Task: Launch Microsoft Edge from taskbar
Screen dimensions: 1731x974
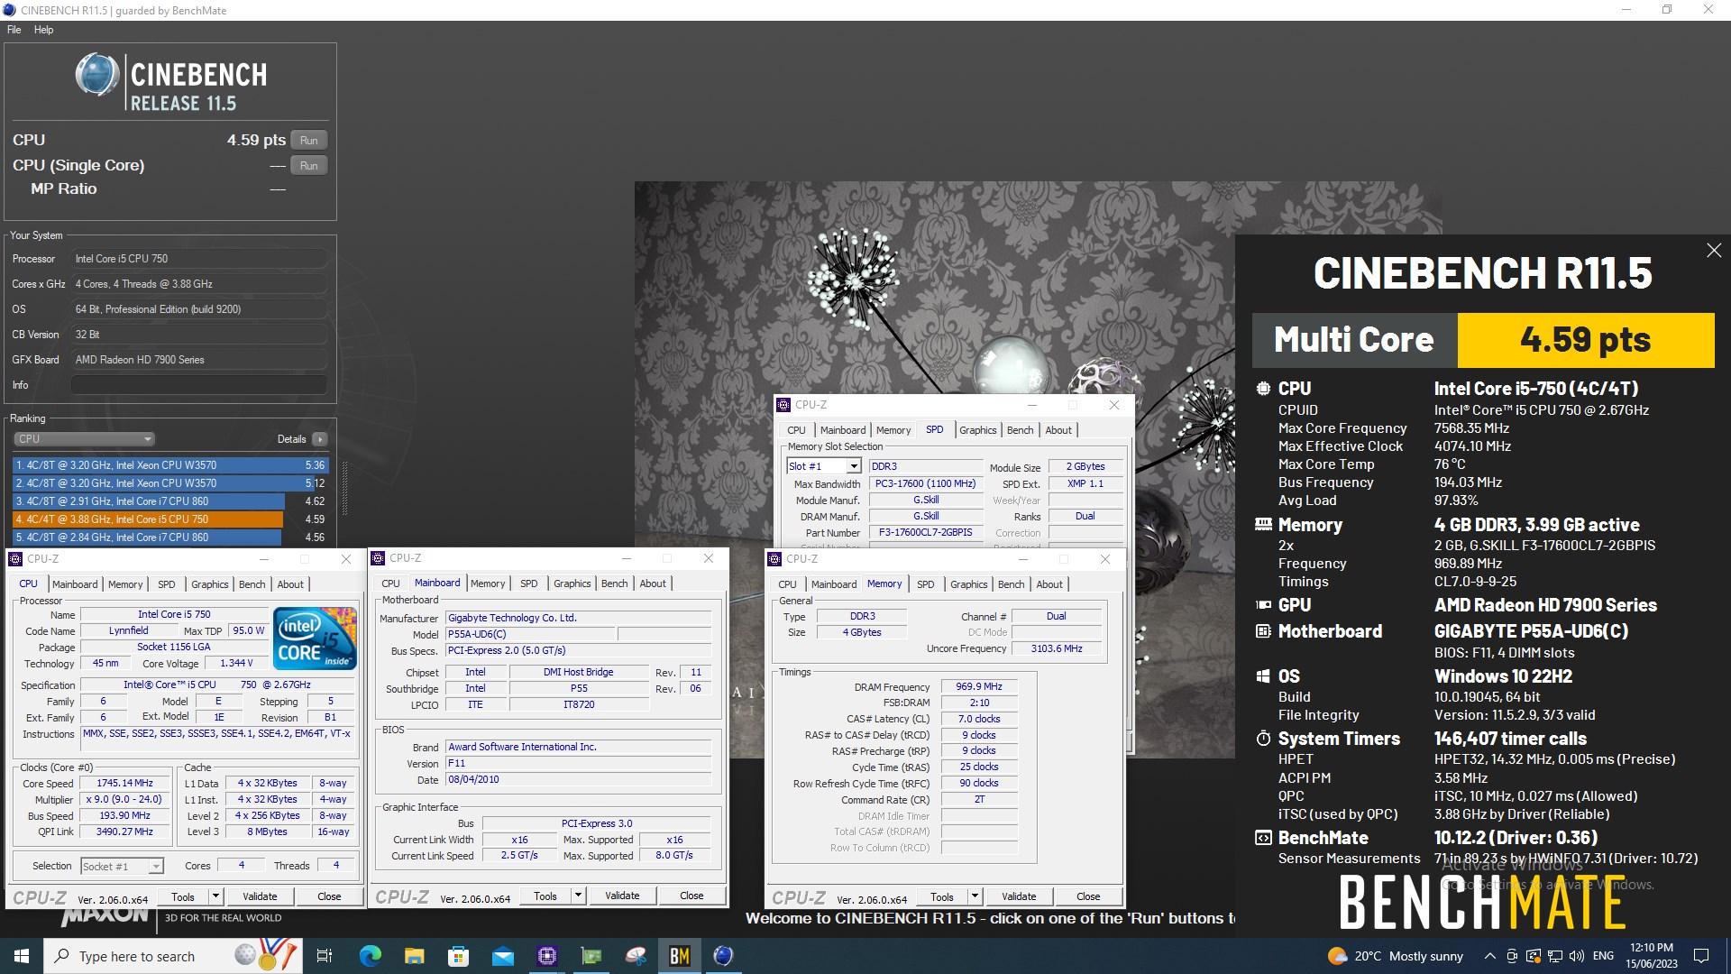Action: click(370, 956)
